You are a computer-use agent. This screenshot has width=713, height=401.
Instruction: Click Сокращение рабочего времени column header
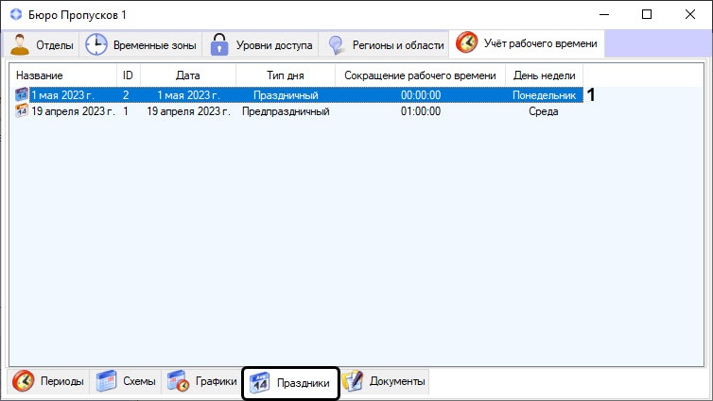[419, 75]
